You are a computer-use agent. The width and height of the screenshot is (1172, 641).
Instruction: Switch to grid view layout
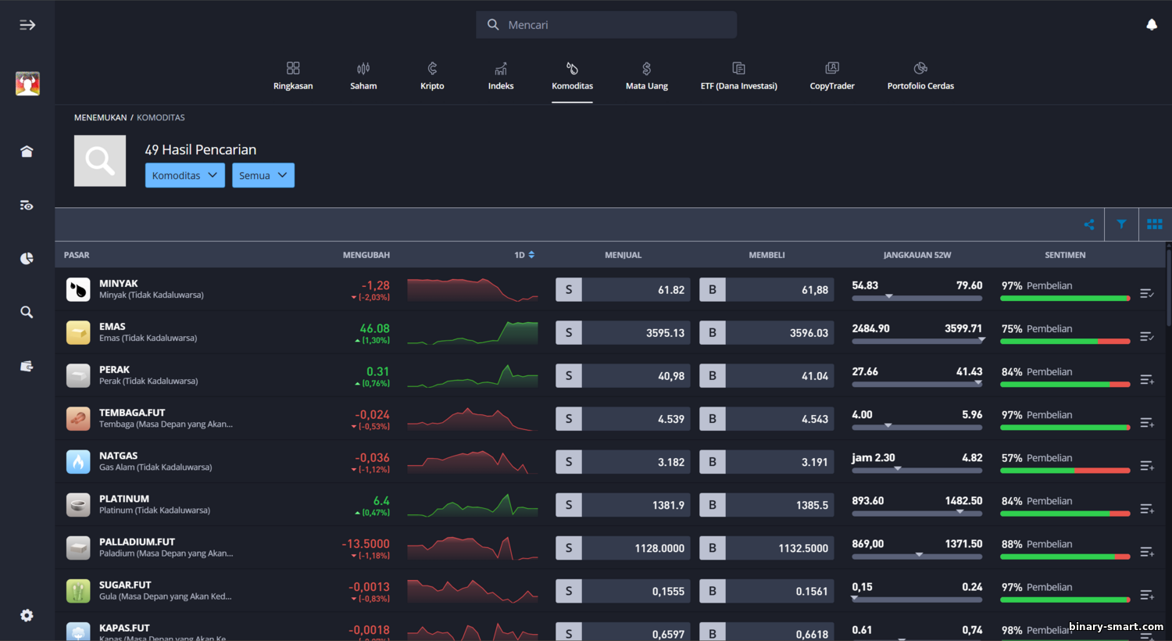[x=1154, y=224]
